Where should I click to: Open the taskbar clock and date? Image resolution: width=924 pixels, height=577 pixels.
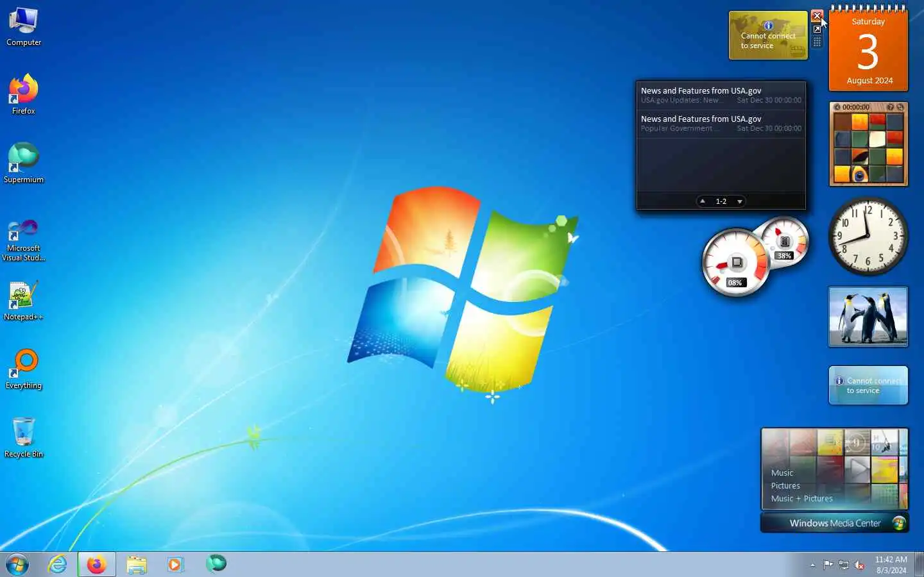891,564
